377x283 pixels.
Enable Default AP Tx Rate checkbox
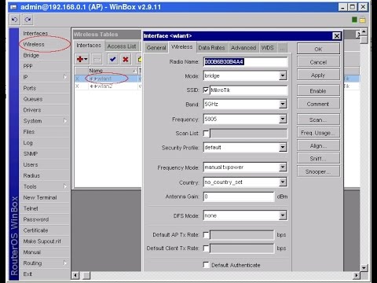coord(207,235)
